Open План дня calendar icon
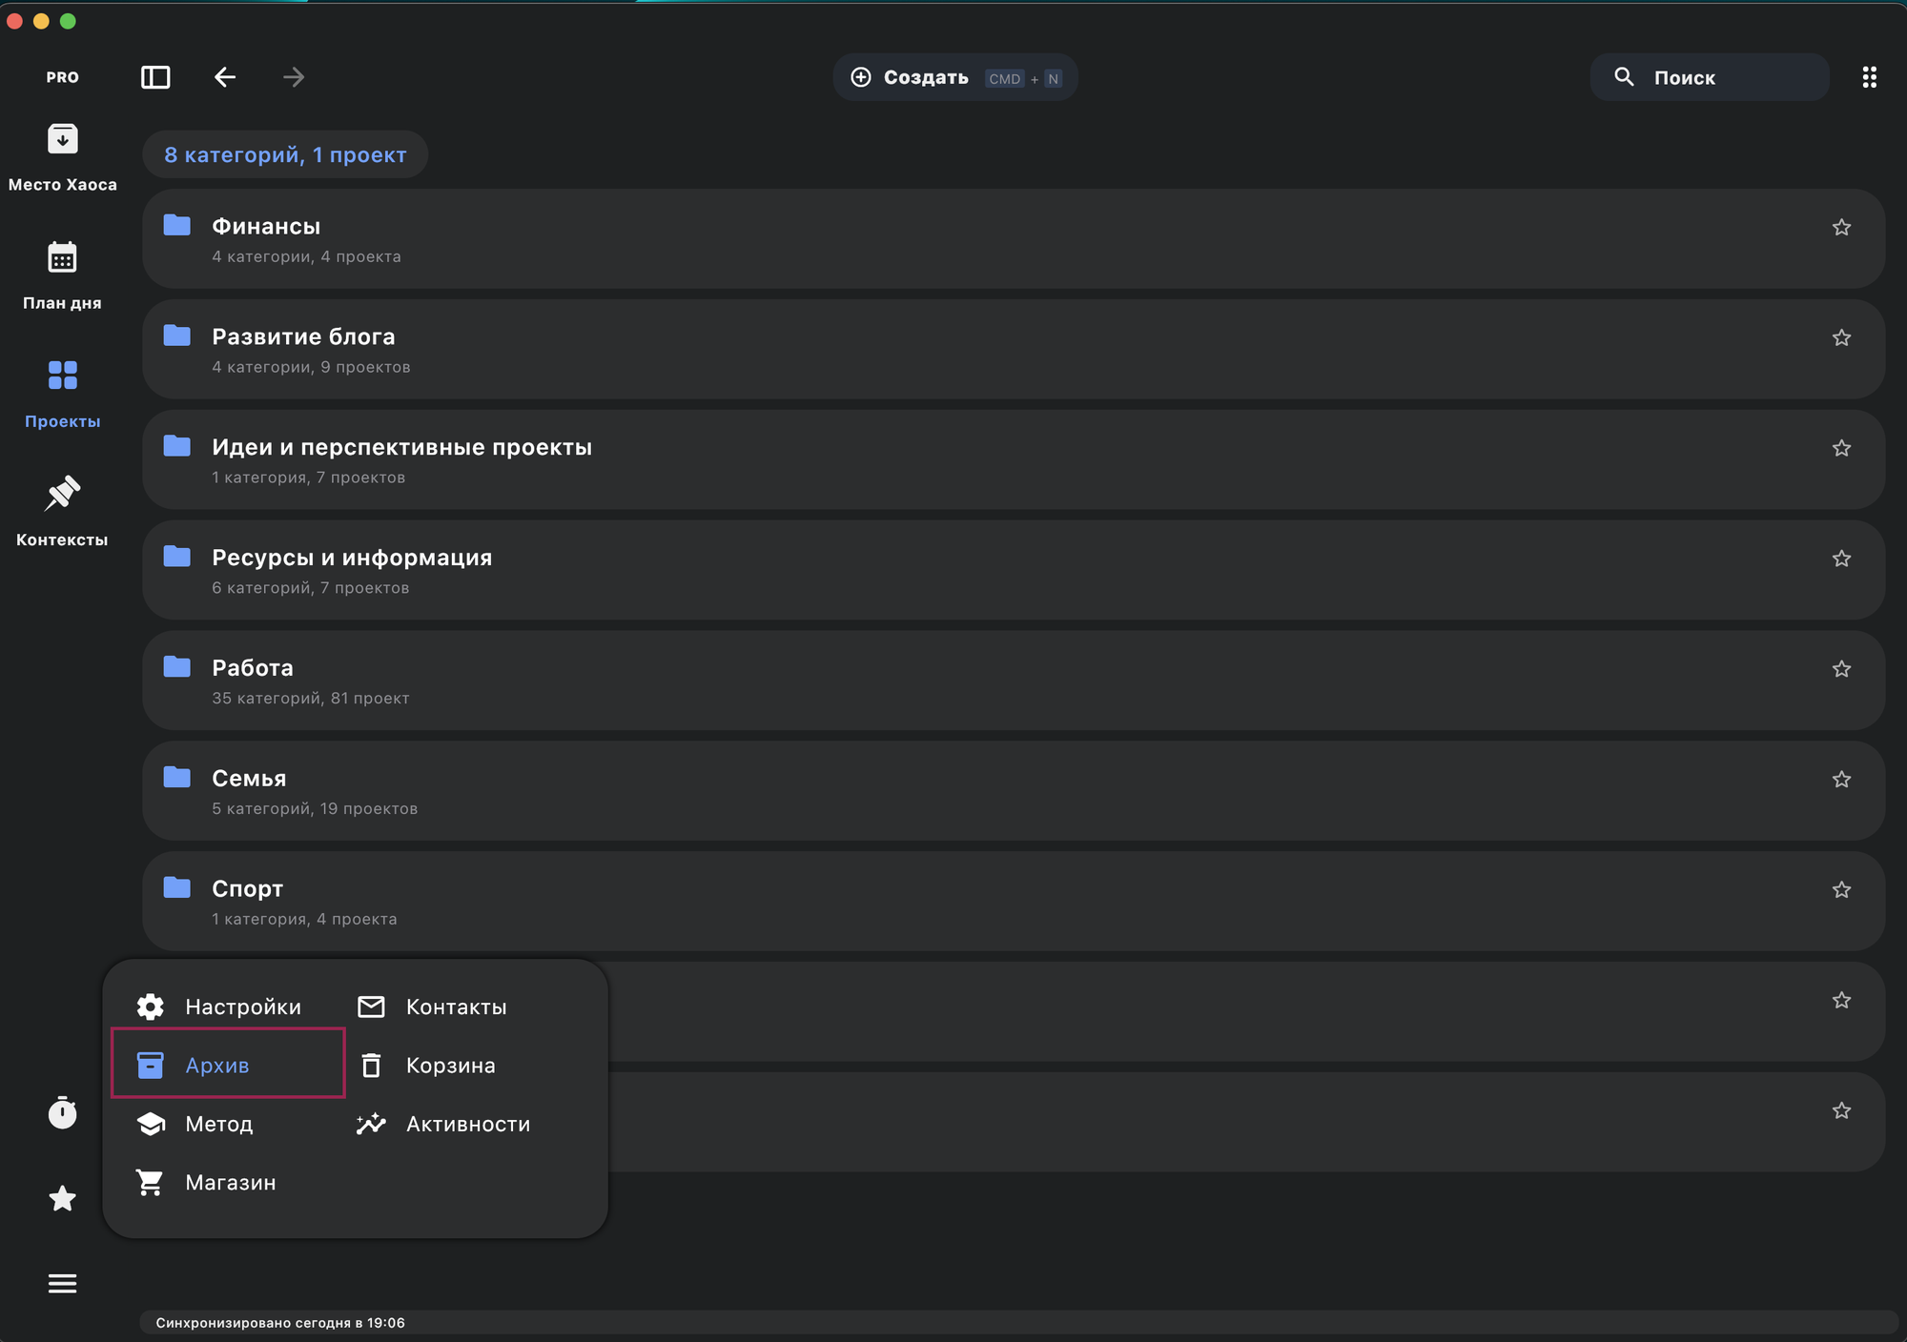 click(x=62, y=258)
